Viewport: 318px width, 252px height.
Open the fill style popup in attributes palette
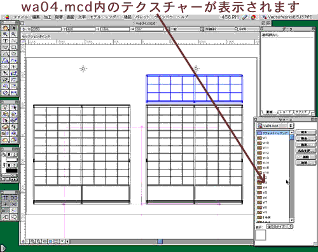click(x=11, y=154)
